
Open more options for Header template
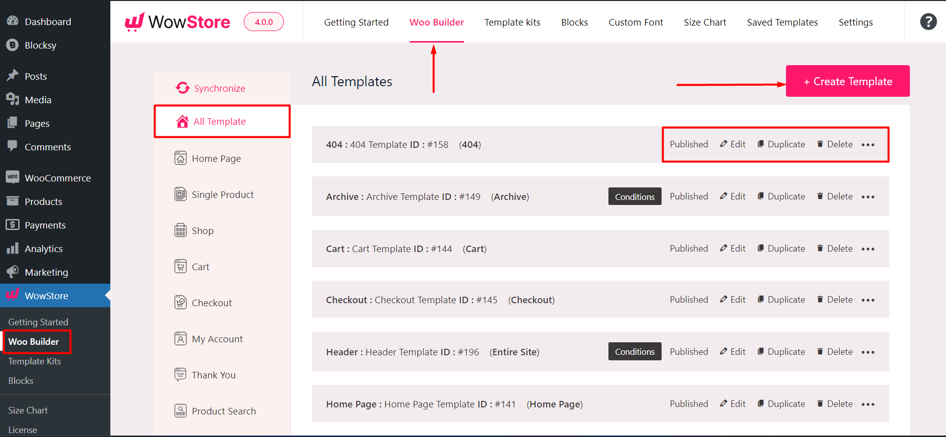point(868,352)
